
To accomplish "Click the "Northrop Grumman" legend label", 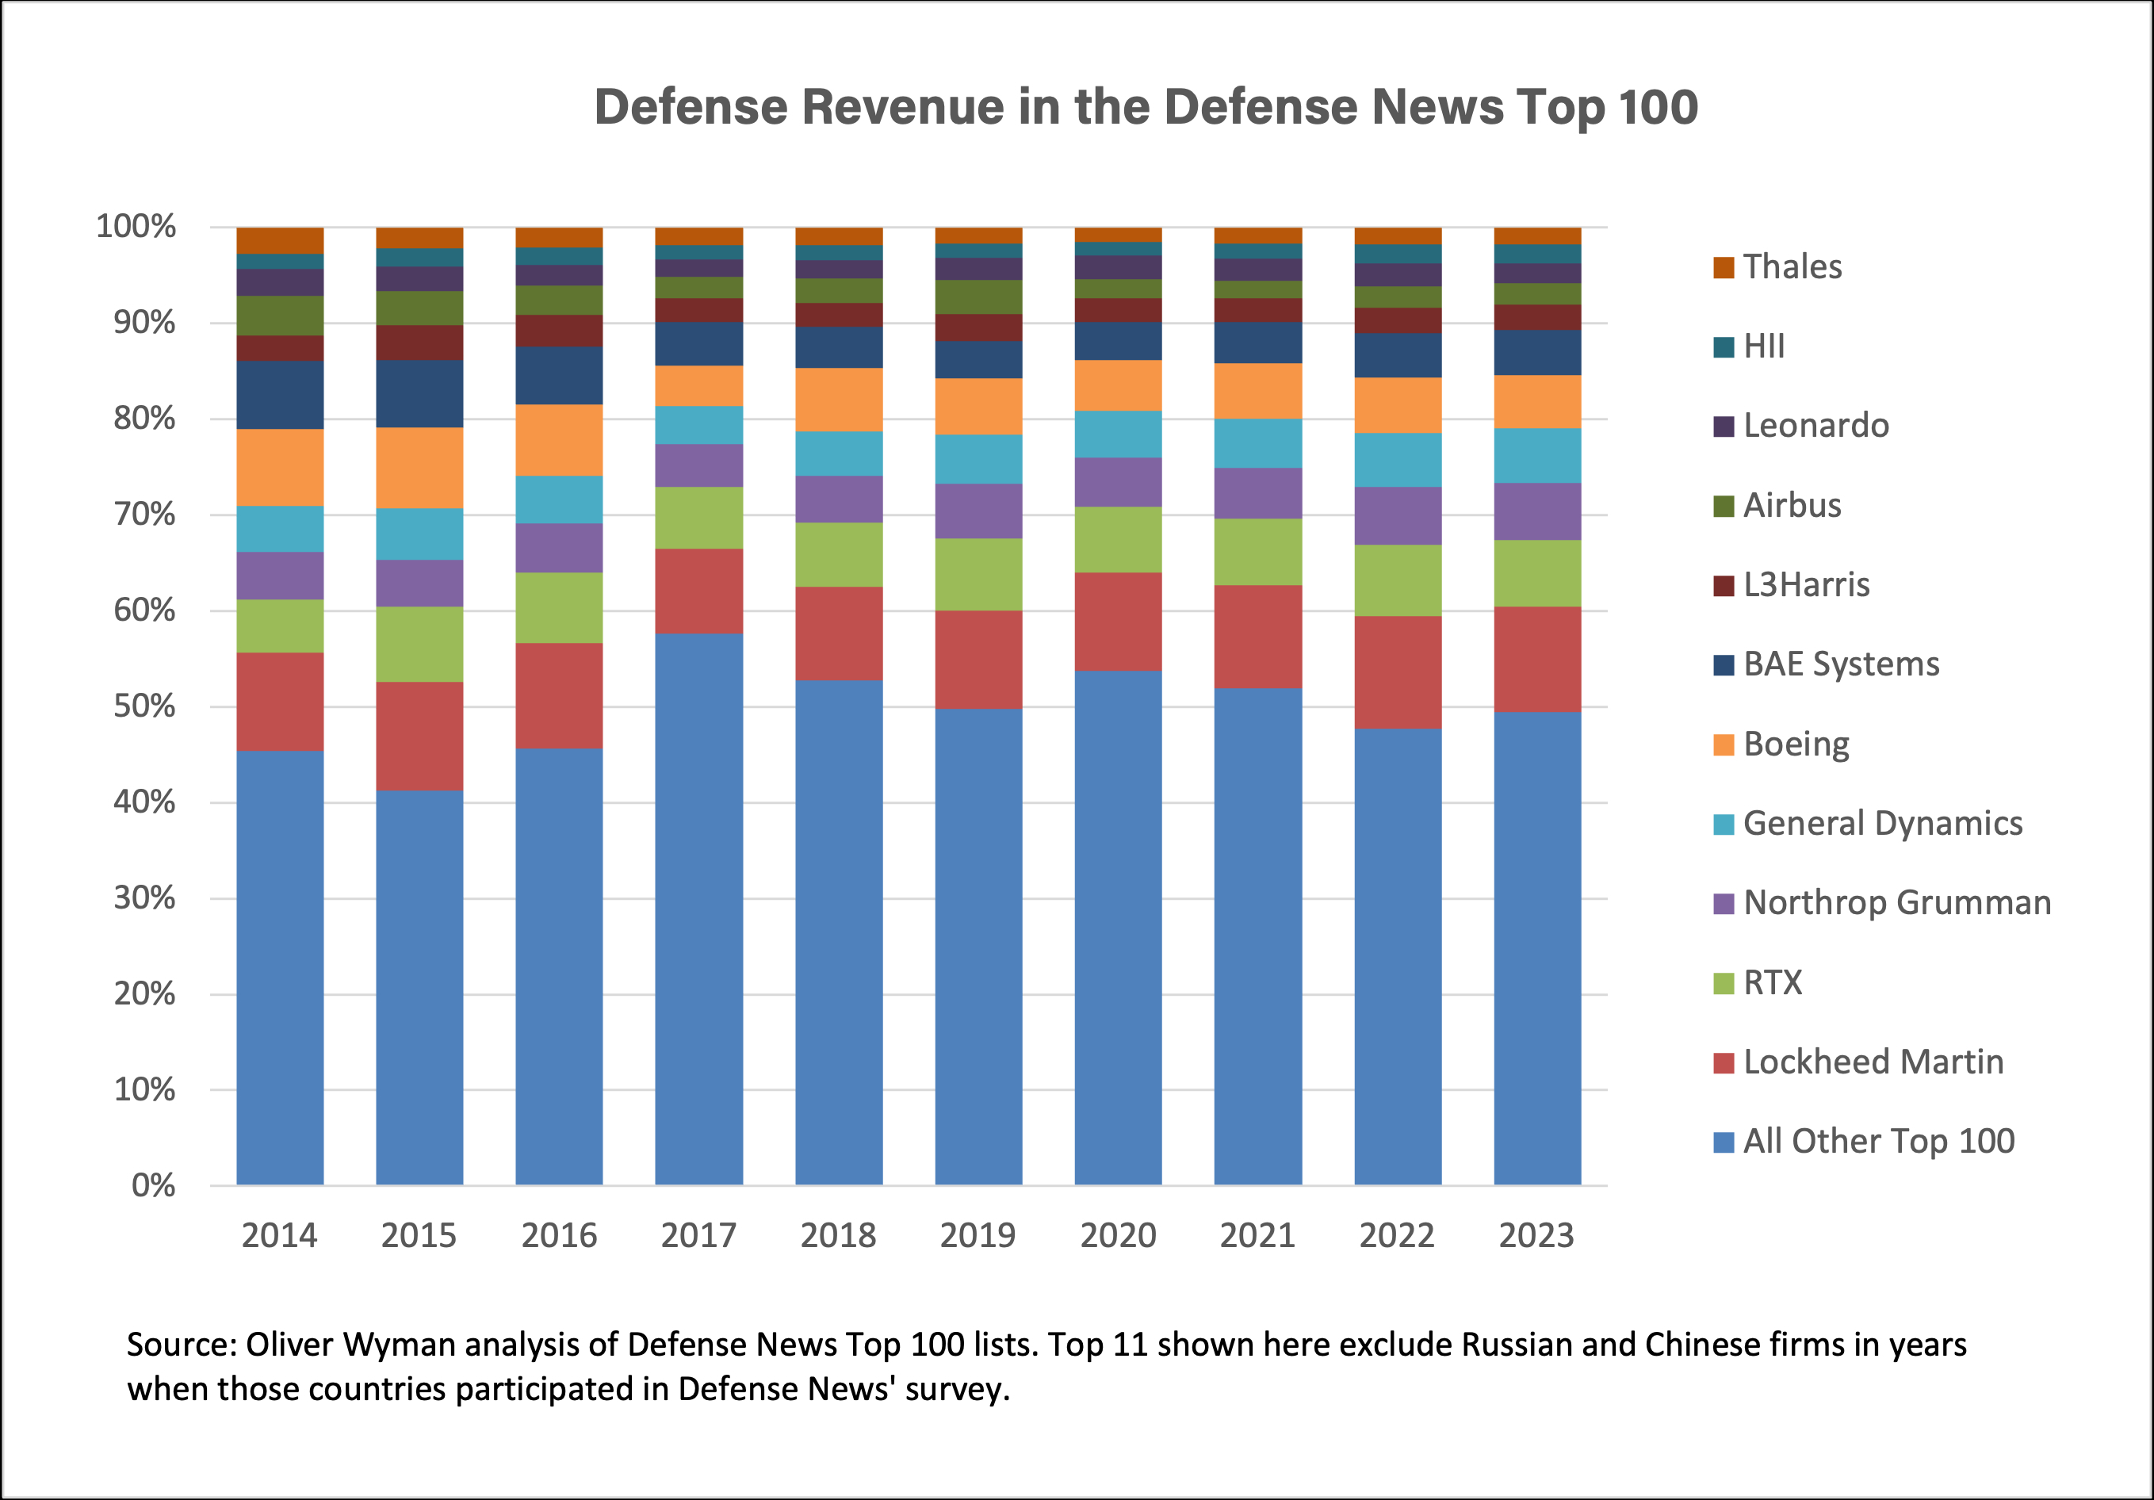I will [1897, 903].
